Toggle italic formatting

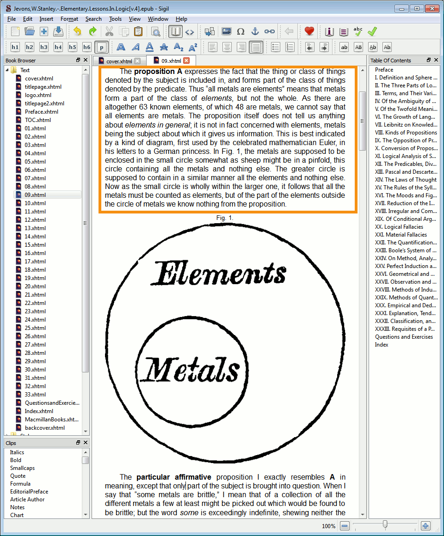[x=136, y=47]
